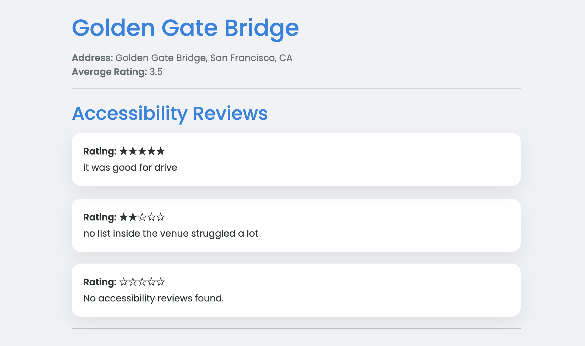Click second filled star of two-star review
Image resolution: width=585 pixels, height=346 pixels.
point(133,217)
